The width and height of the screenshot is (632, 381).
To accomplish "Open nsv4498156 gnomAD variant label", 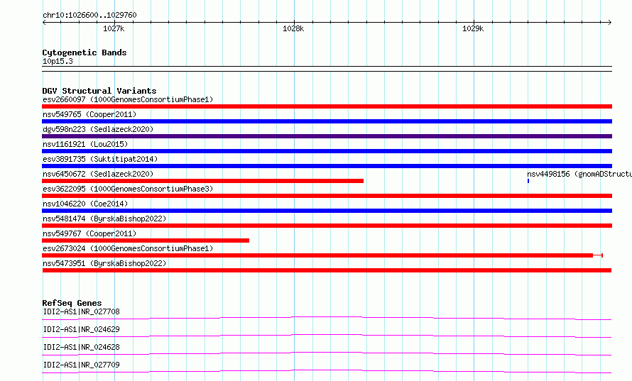I will (579, 174).
